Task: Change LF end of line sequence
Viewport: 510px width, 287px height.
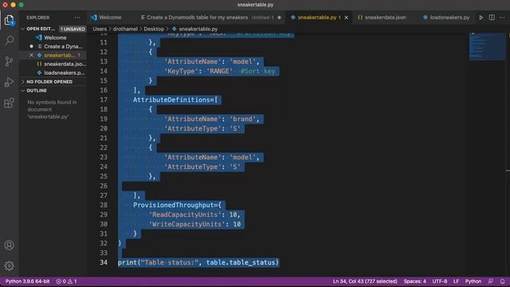Action: pos(456,281)
